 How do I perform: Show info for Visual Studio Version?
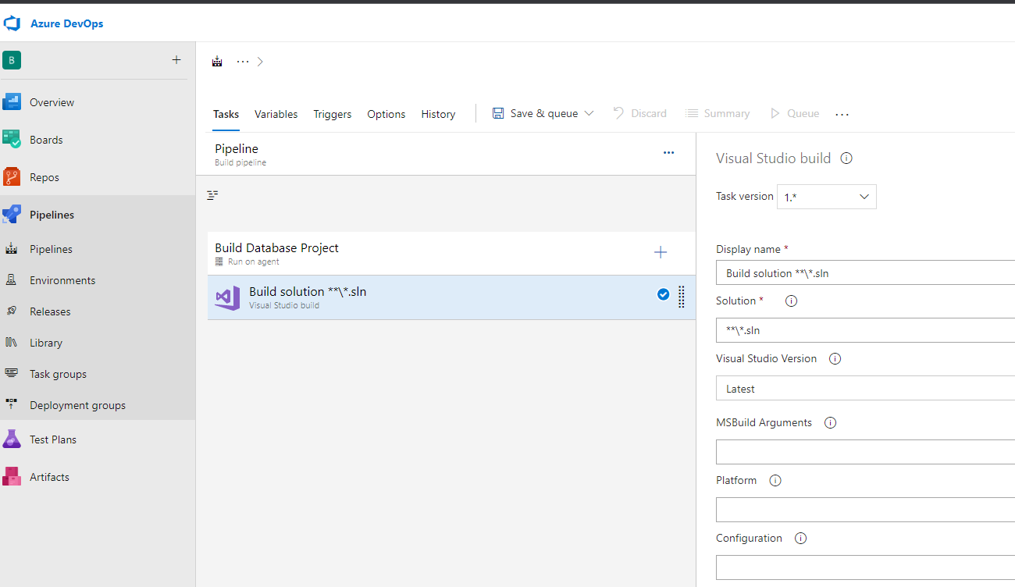pos(835,359)
